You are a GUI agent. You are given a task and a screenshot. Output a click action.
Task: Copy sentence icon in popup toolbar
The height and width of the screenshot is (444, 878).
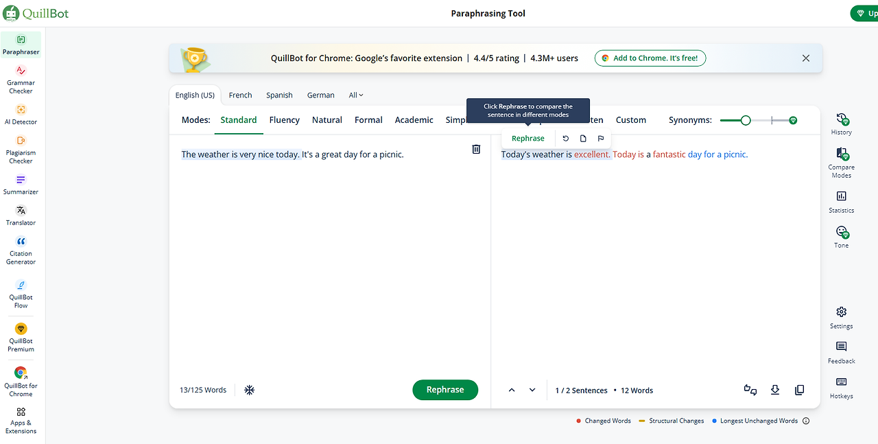(x=583, y=139)
